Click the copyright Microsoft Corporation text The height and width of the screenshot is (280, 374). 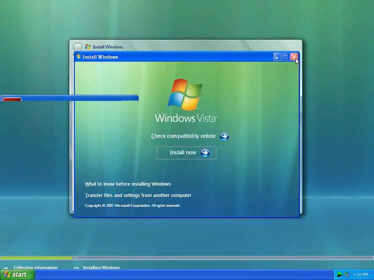pos(132,206)
